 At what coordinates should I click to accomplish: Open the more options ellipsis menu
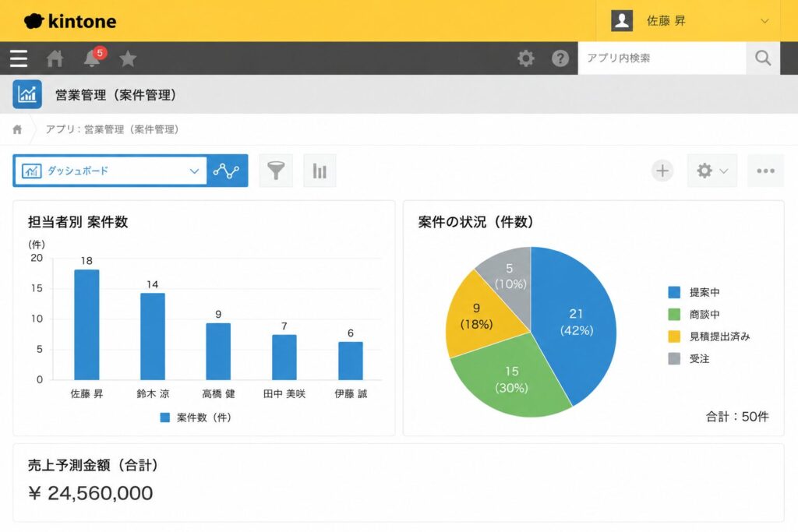tap(765, 171)
